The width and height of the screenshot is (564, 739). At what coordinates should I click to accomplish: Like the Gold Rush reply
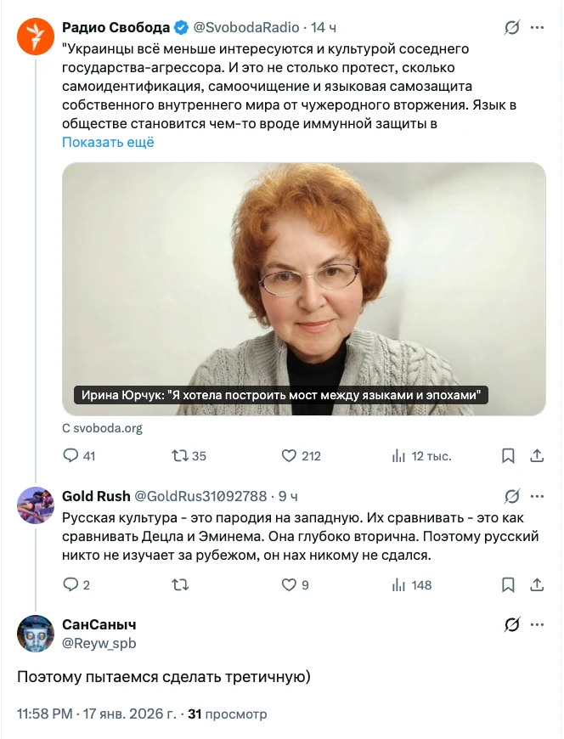[x=290, y=584]
